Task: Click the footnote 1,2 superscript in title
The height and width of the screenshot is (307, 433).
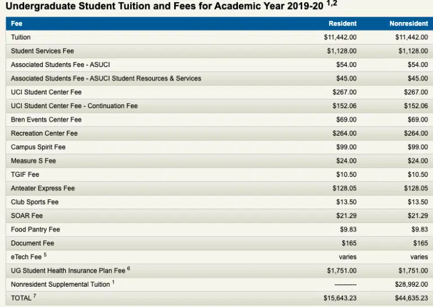Action: [332, 3]
